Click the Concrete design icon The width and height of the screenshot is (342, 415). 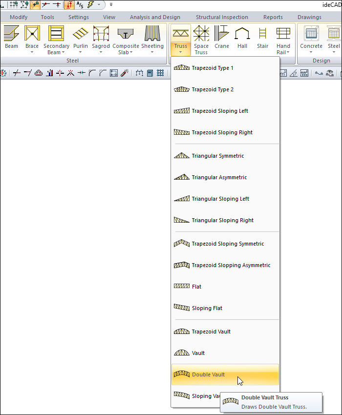click(311, 33)
